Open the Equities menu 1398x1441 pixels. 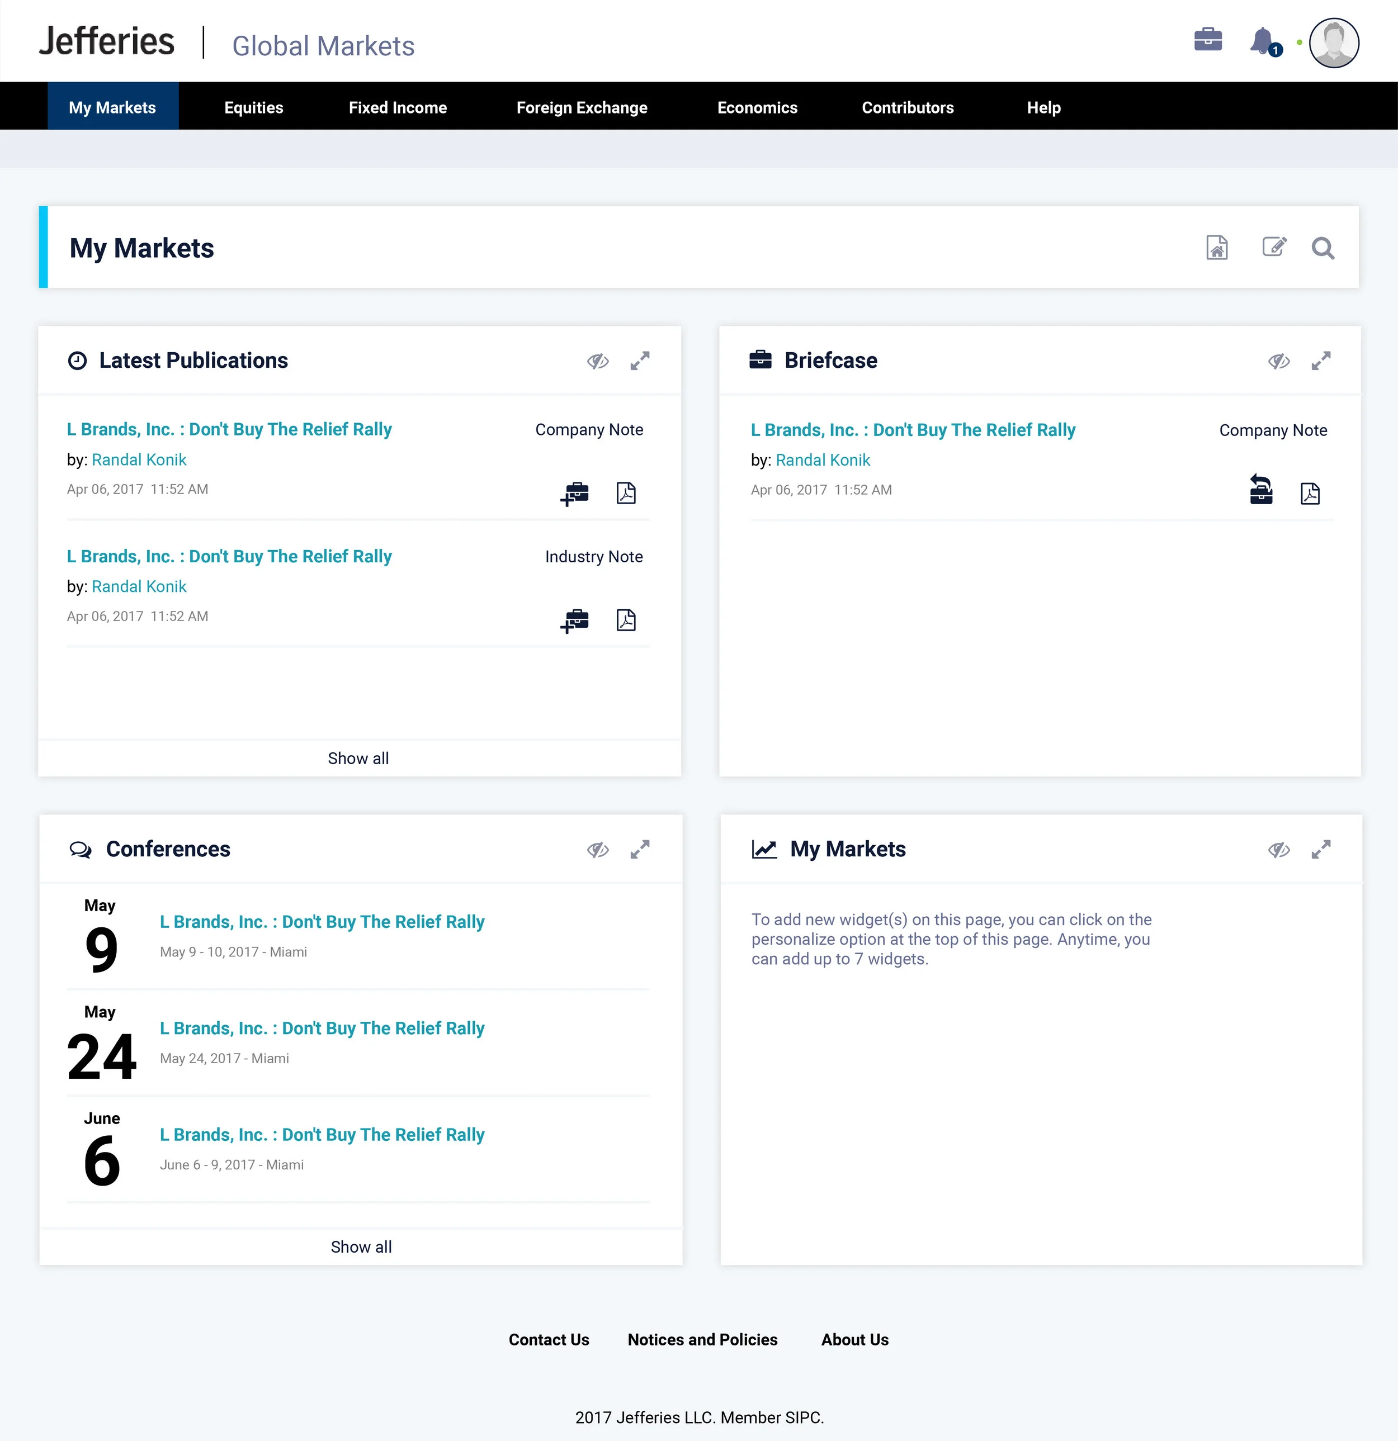pos(254,107)
